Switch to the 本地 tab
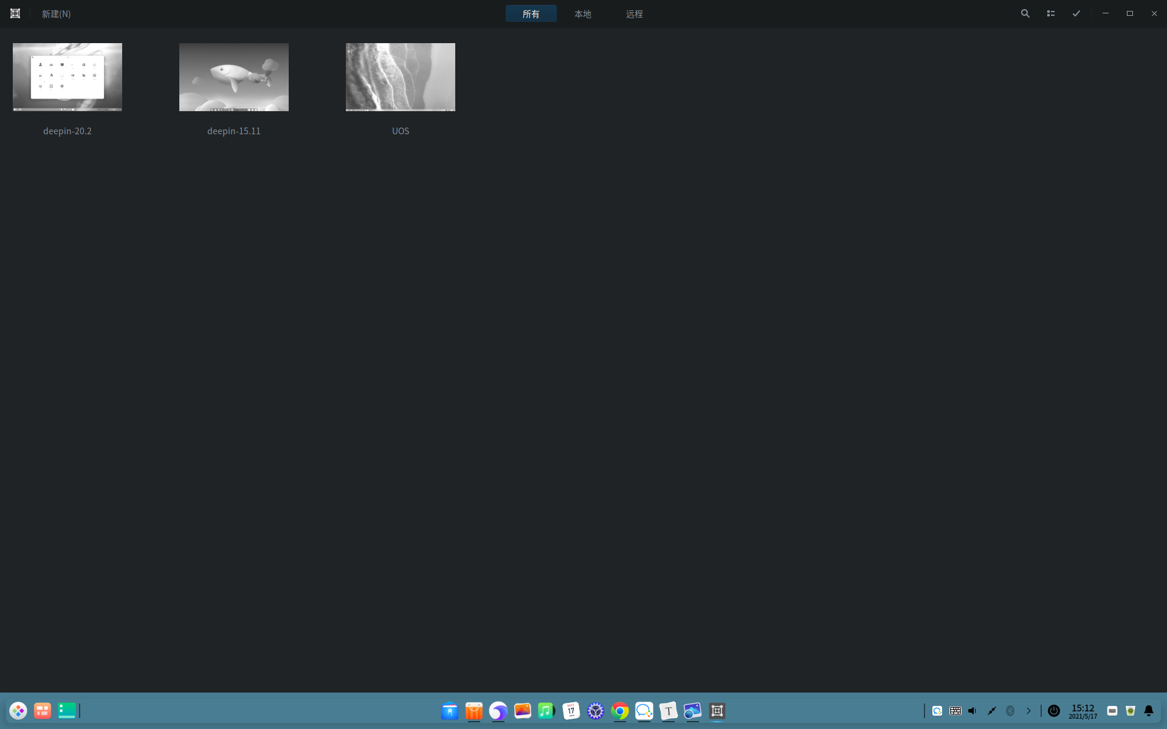Viewport: 1167px width, 729px height. click(x=582, y=13)
